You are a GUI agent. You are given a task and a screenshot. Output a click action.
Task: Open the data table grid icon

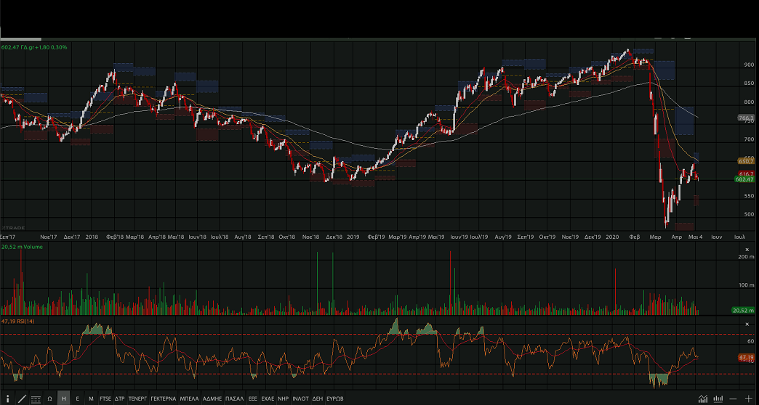click(35, 398)
